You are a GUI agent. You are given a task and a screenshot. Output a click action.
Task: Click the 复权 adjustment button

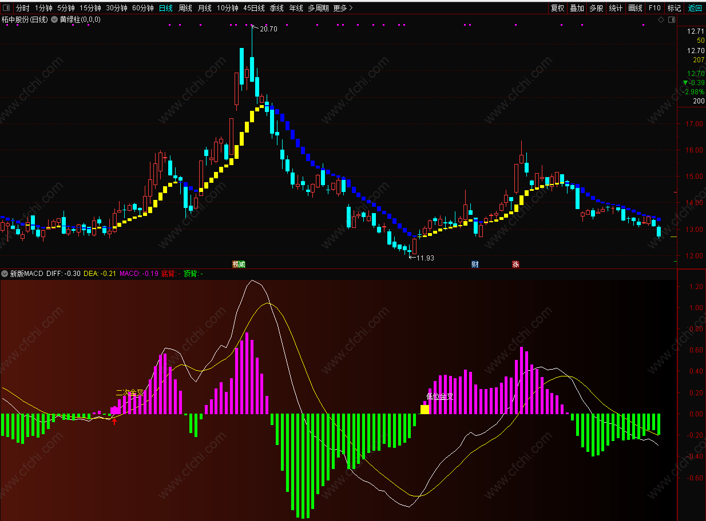557,8
